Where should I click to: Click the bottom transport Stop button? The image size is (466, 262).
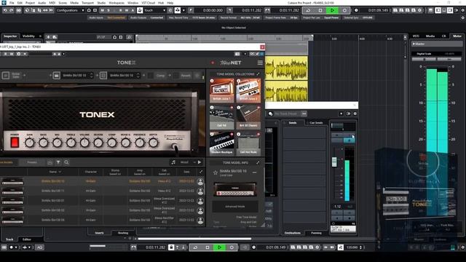point(208,247)
